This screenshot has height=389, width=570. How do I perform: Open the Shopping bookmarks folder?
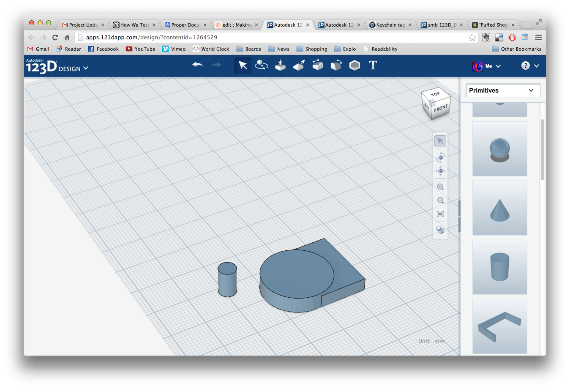tap(312, 49)
